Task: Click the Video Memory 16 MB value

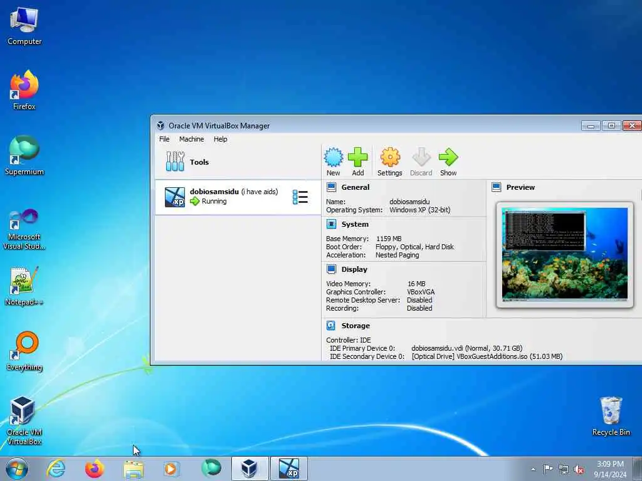Action: pos(416,284)
